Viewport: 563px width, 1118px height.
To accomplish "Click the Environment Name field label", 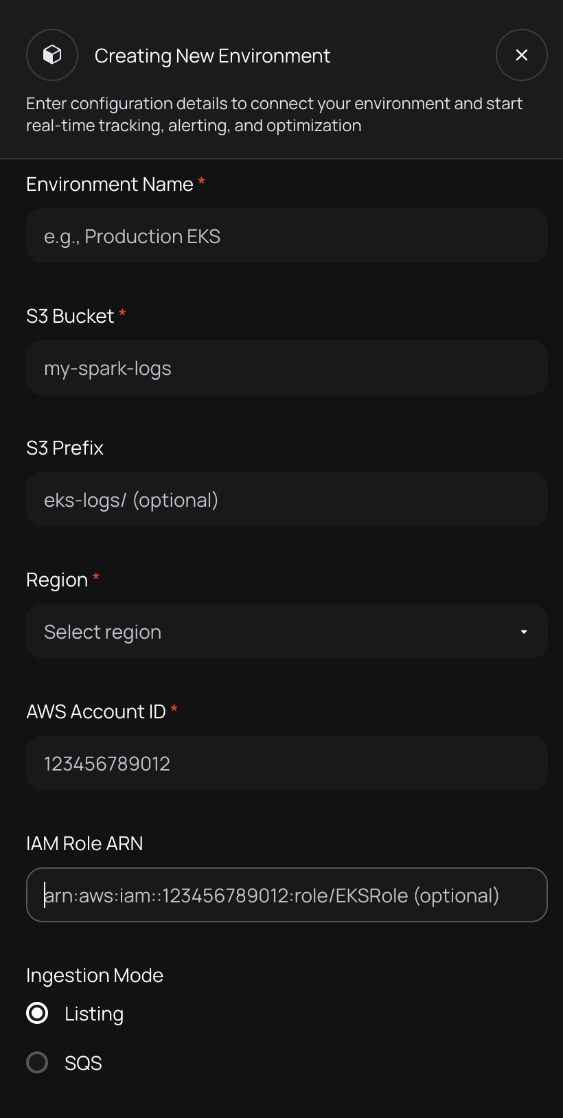I will 110,184.
